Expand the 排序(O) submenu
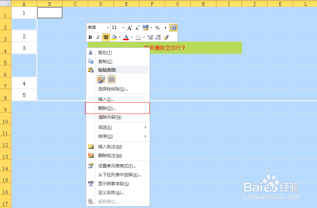Screen dimensions: 317x208 point(118,136)
